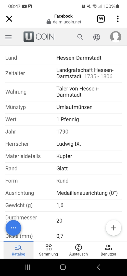The width and height of the screenshot is (127, 276).
Task: Open the hamburger navigation menu
Action: tap(8, 37)
